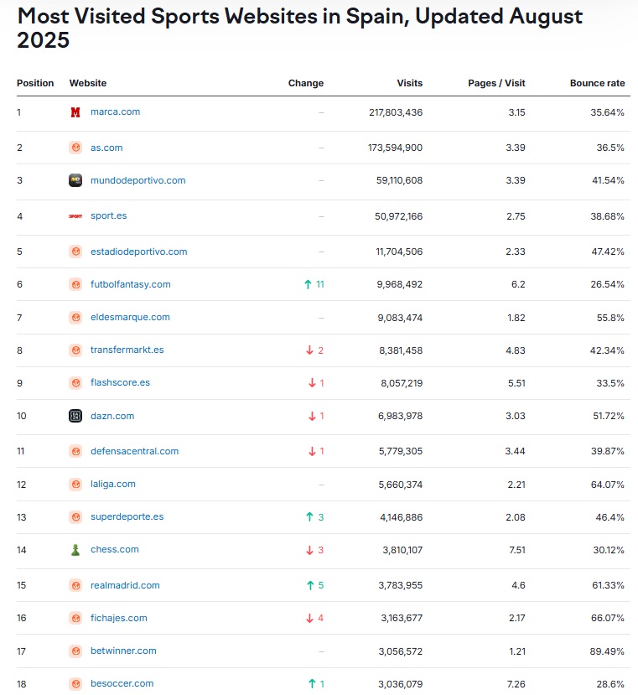Click the icon next to futbolfantasy.com

click(75, 284)
